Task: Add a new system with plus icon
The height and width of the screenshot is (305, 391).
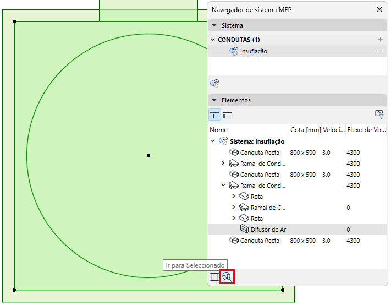Action: click(x=380, y=40)
